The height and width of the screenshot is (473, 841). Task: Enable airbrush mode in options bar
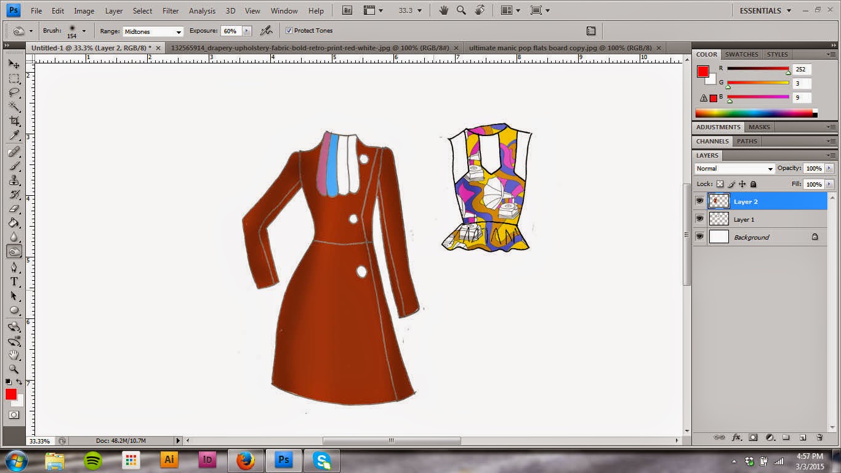266,30
